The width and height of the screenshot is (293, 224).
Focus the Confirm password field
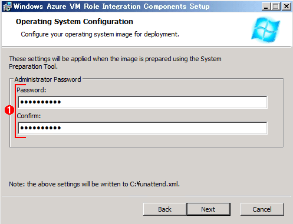[143, 128]
